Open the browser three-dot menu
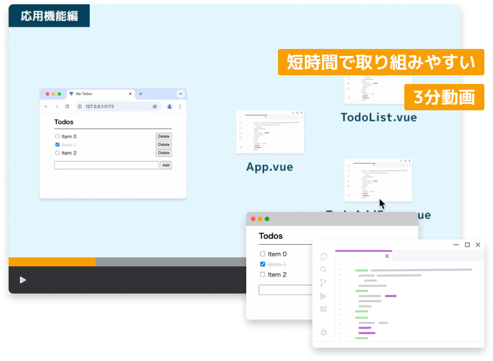The width and height of the screenshot is (493, 361). coord(180,107)
